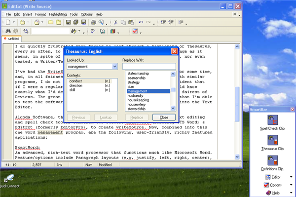The width and height of the screenshot is (296, 197).
Task: Expand the SmartBar Options dropdown arrow
Action: (291, 185)
